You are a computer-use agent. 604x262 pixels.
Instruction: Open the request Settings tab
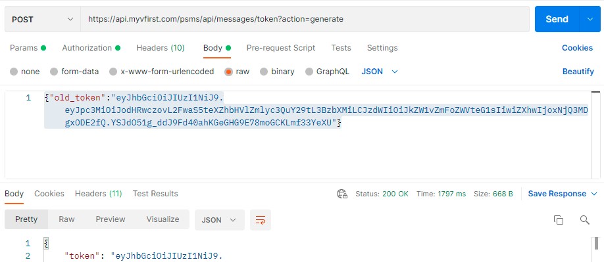coord(382,48)
